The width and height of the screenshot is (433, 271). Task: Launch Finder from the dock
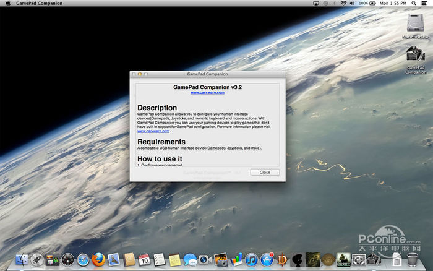point(22,260)
